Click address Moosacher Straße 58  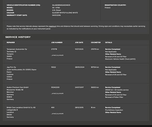pos(15,90)
